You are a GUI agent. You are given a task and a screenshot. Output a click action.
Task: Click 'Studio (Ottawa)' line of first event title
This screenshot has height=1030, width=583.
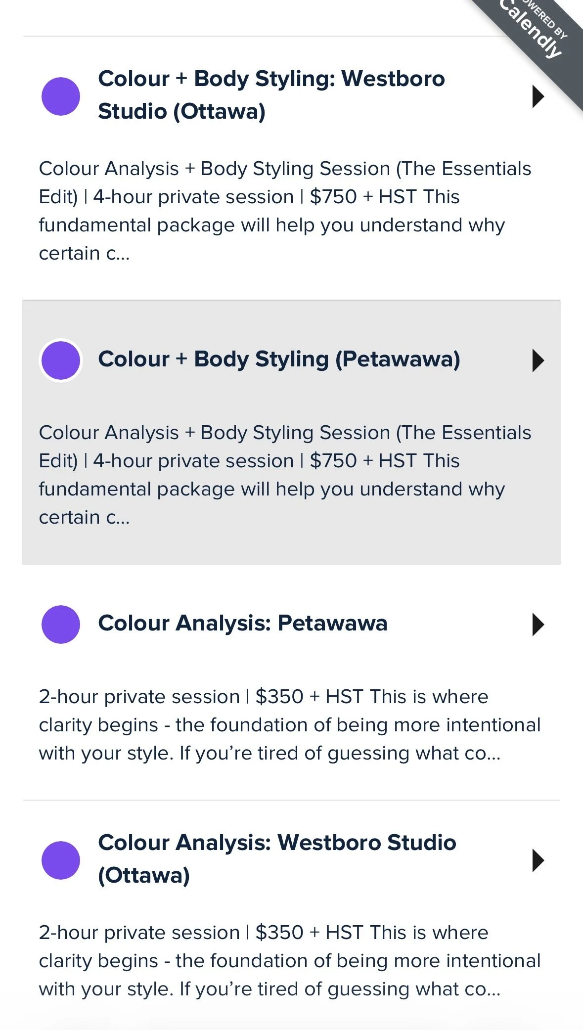[181, 111]
